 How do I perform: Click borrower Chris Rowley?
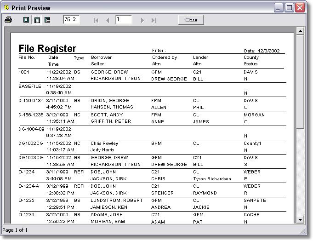point(104,143)
